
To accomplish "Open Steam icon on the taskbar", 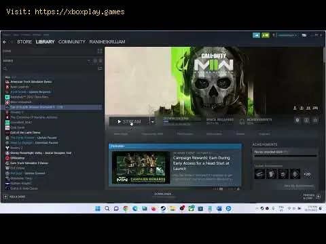I will point(163,208).
